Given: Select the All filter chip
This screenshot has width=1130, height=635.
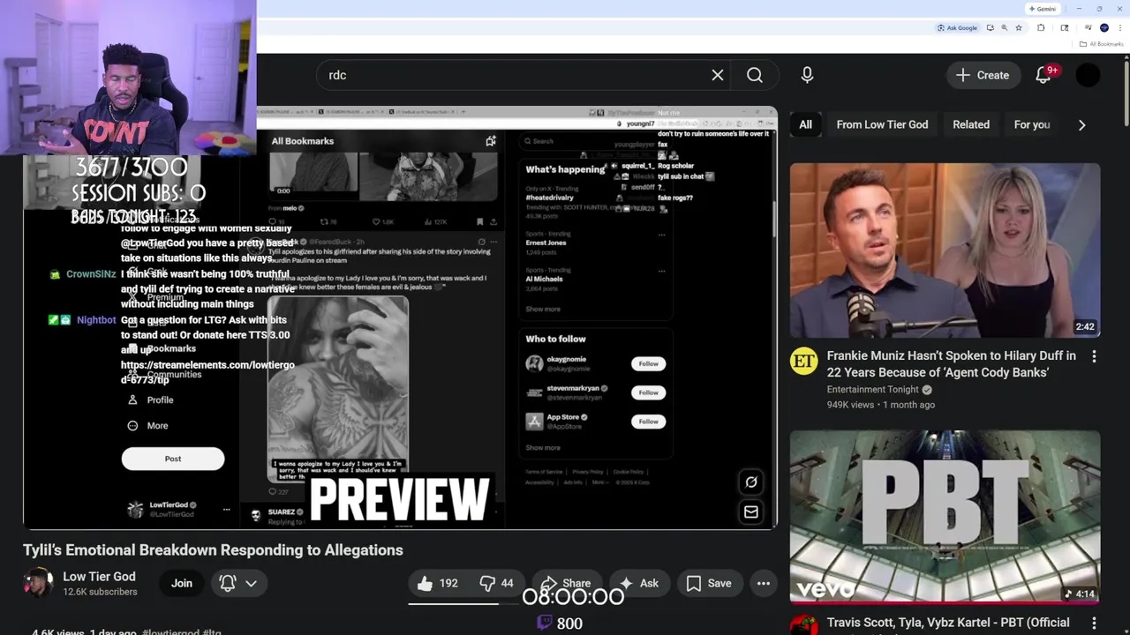Looking at the screenshot, I should coord(805,124).
